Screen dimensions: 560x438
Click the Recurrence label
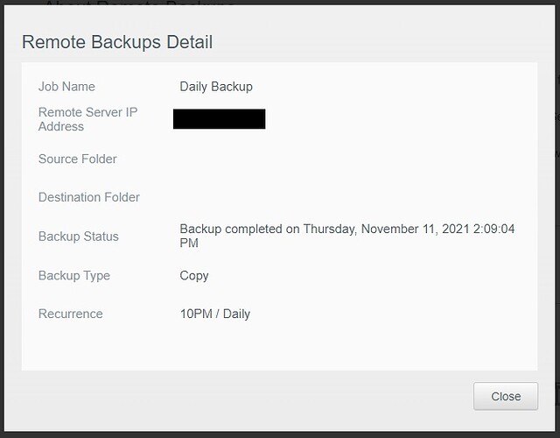[x=71, y=314]
